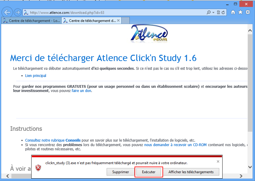255x181 pixels.
Task: Click the vertical scrollbar up arrow
Action: tap(250, 31)
